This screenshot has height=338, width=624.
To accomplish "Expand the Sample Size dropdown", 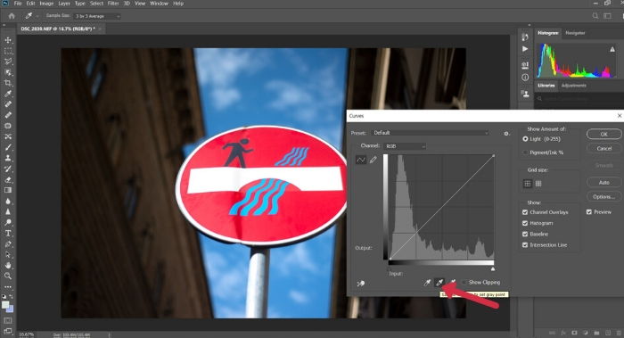I will click(96, 16).
